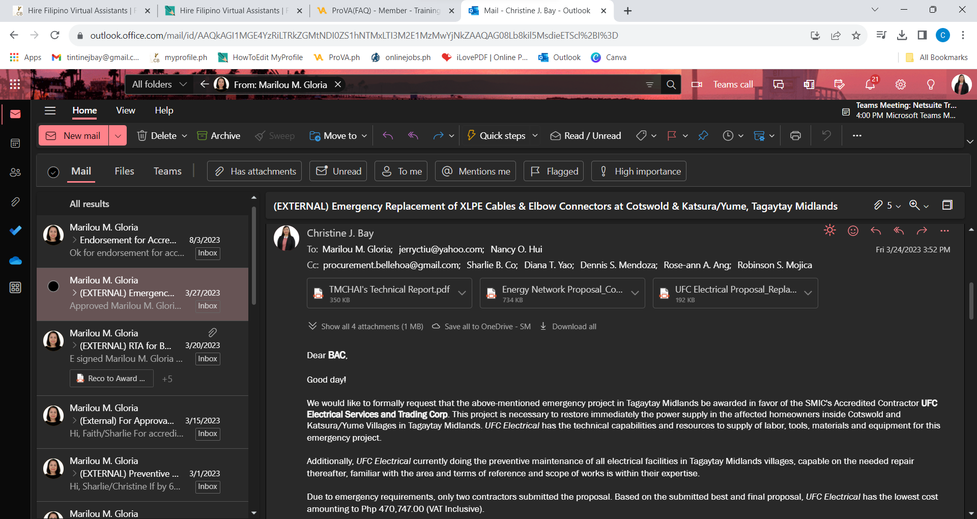Open the Outlook app launcher grid
The width and height of the screenshot is (977, 519).
(15, 84)
